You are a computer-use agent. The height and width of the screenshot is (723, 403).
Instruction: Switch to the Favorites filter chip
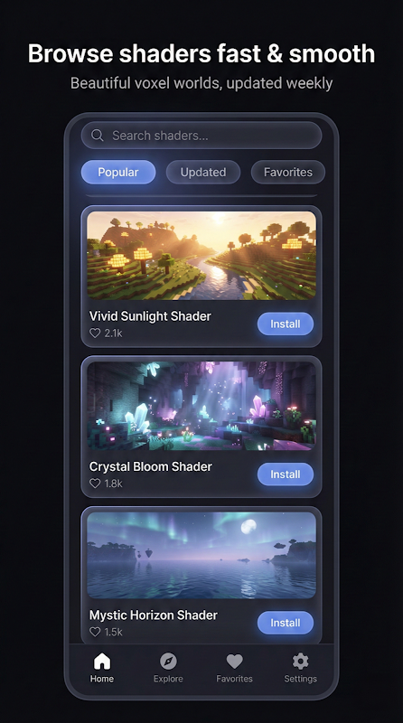pos(287,172)
